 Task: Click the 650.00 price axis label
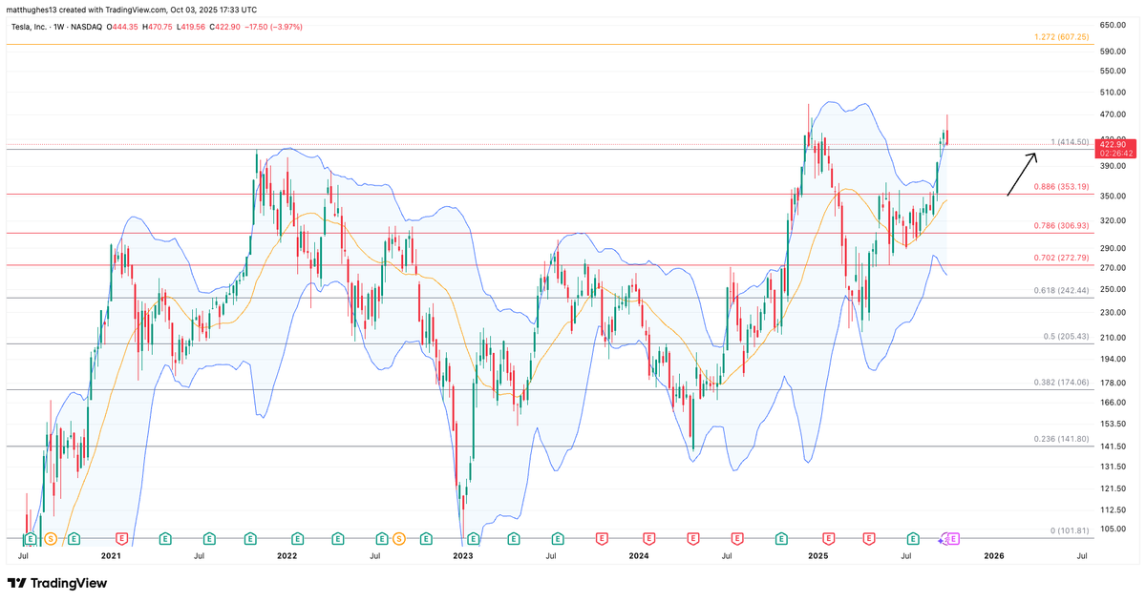[1113, 25]
